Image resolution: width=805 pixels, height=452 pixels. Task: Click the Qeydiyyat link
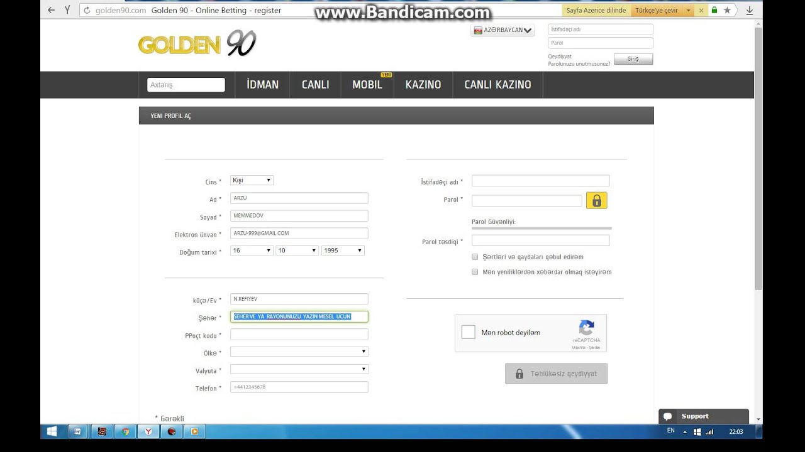(560, 56)
